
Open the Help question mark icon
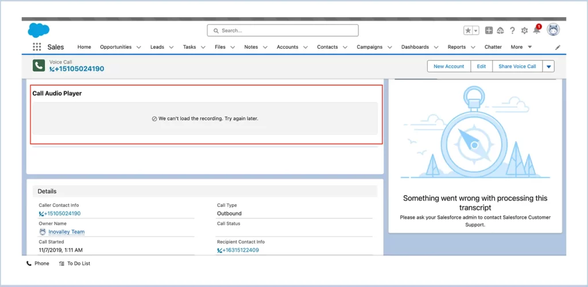tap(512, 31)
